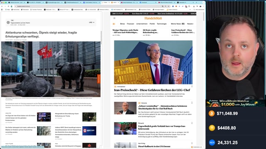Viewport: 266px width, 149px height.
Task: Open the browser three-dot menu
Action: 204,6
